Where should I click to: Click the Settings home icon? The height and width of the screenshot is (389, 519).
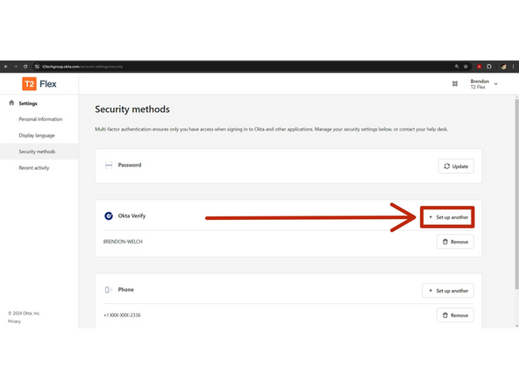tap(11, 103)
